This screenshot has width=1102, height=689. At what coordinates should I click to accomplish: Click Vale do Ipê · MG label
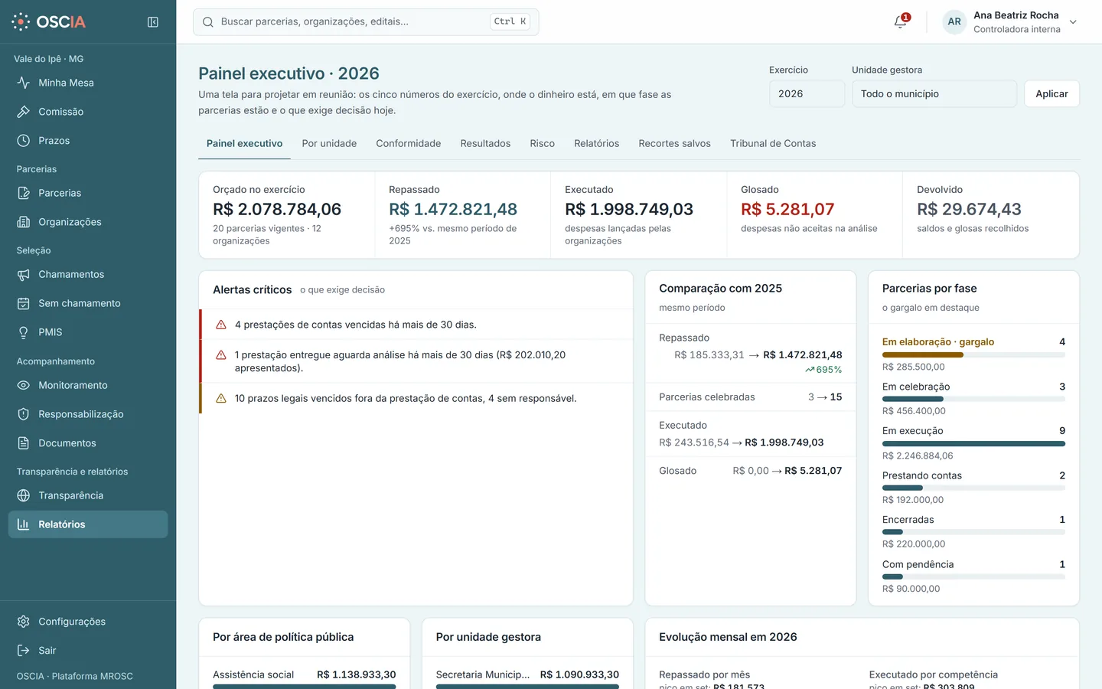(49, 59)
